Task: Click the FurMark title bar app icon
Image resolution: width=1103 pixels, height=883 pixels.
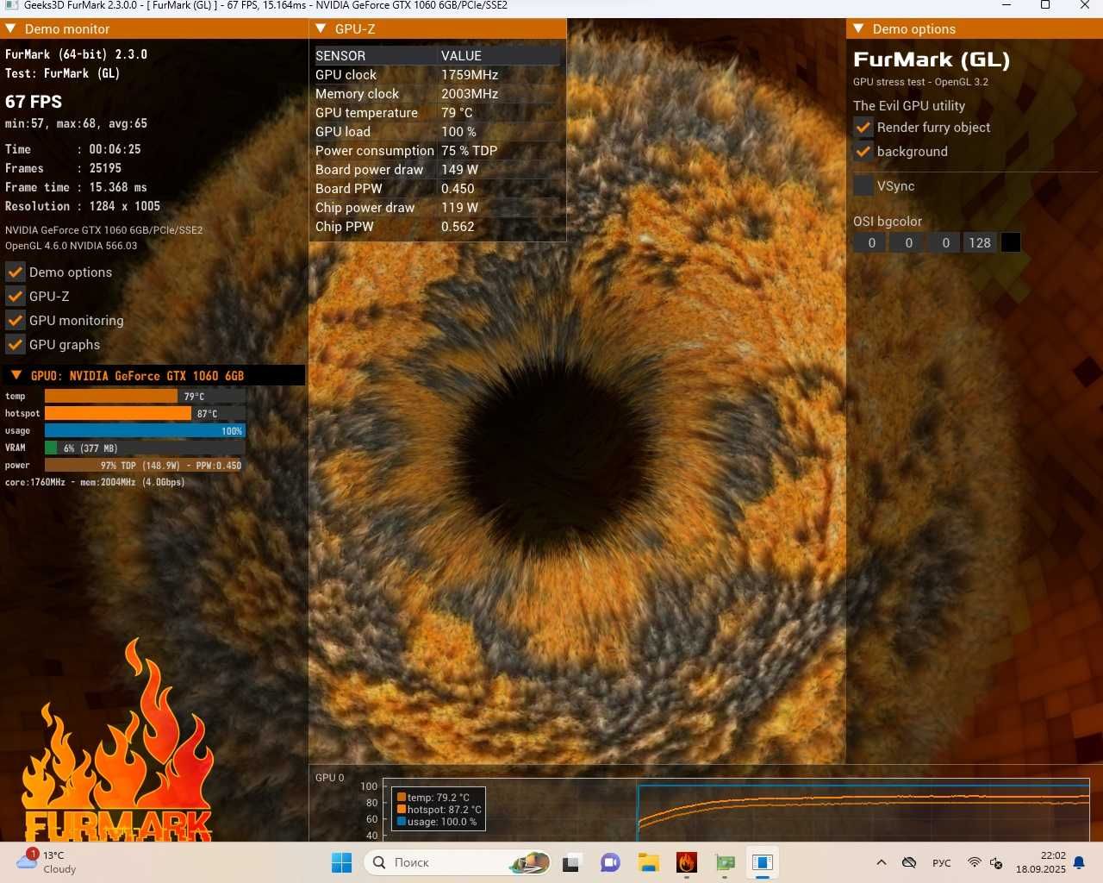Action: (x=11, y=5)
